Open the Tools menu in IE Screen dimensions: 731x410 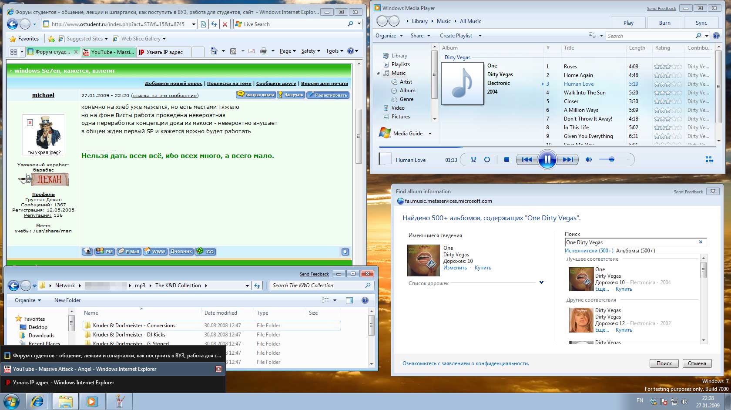[x=334, y=51]
